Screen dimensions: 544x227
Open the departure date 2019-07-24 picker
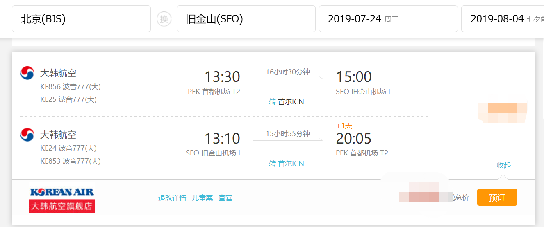click(x=388, y=19)
